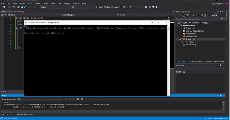This screenshot has height=120, width=230.
Task: Click the Alphabetical sort icon in Properties
Action: (180, 72)
